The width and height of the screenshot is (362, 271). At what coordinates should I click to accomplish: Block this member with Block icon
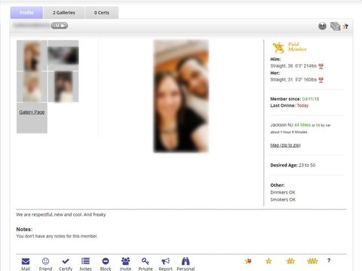click(x=106, y=261)
